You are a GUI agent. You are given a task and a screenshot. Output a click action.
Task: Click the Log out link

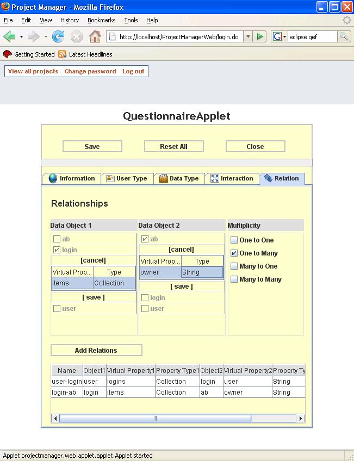(x=133, y=71)
